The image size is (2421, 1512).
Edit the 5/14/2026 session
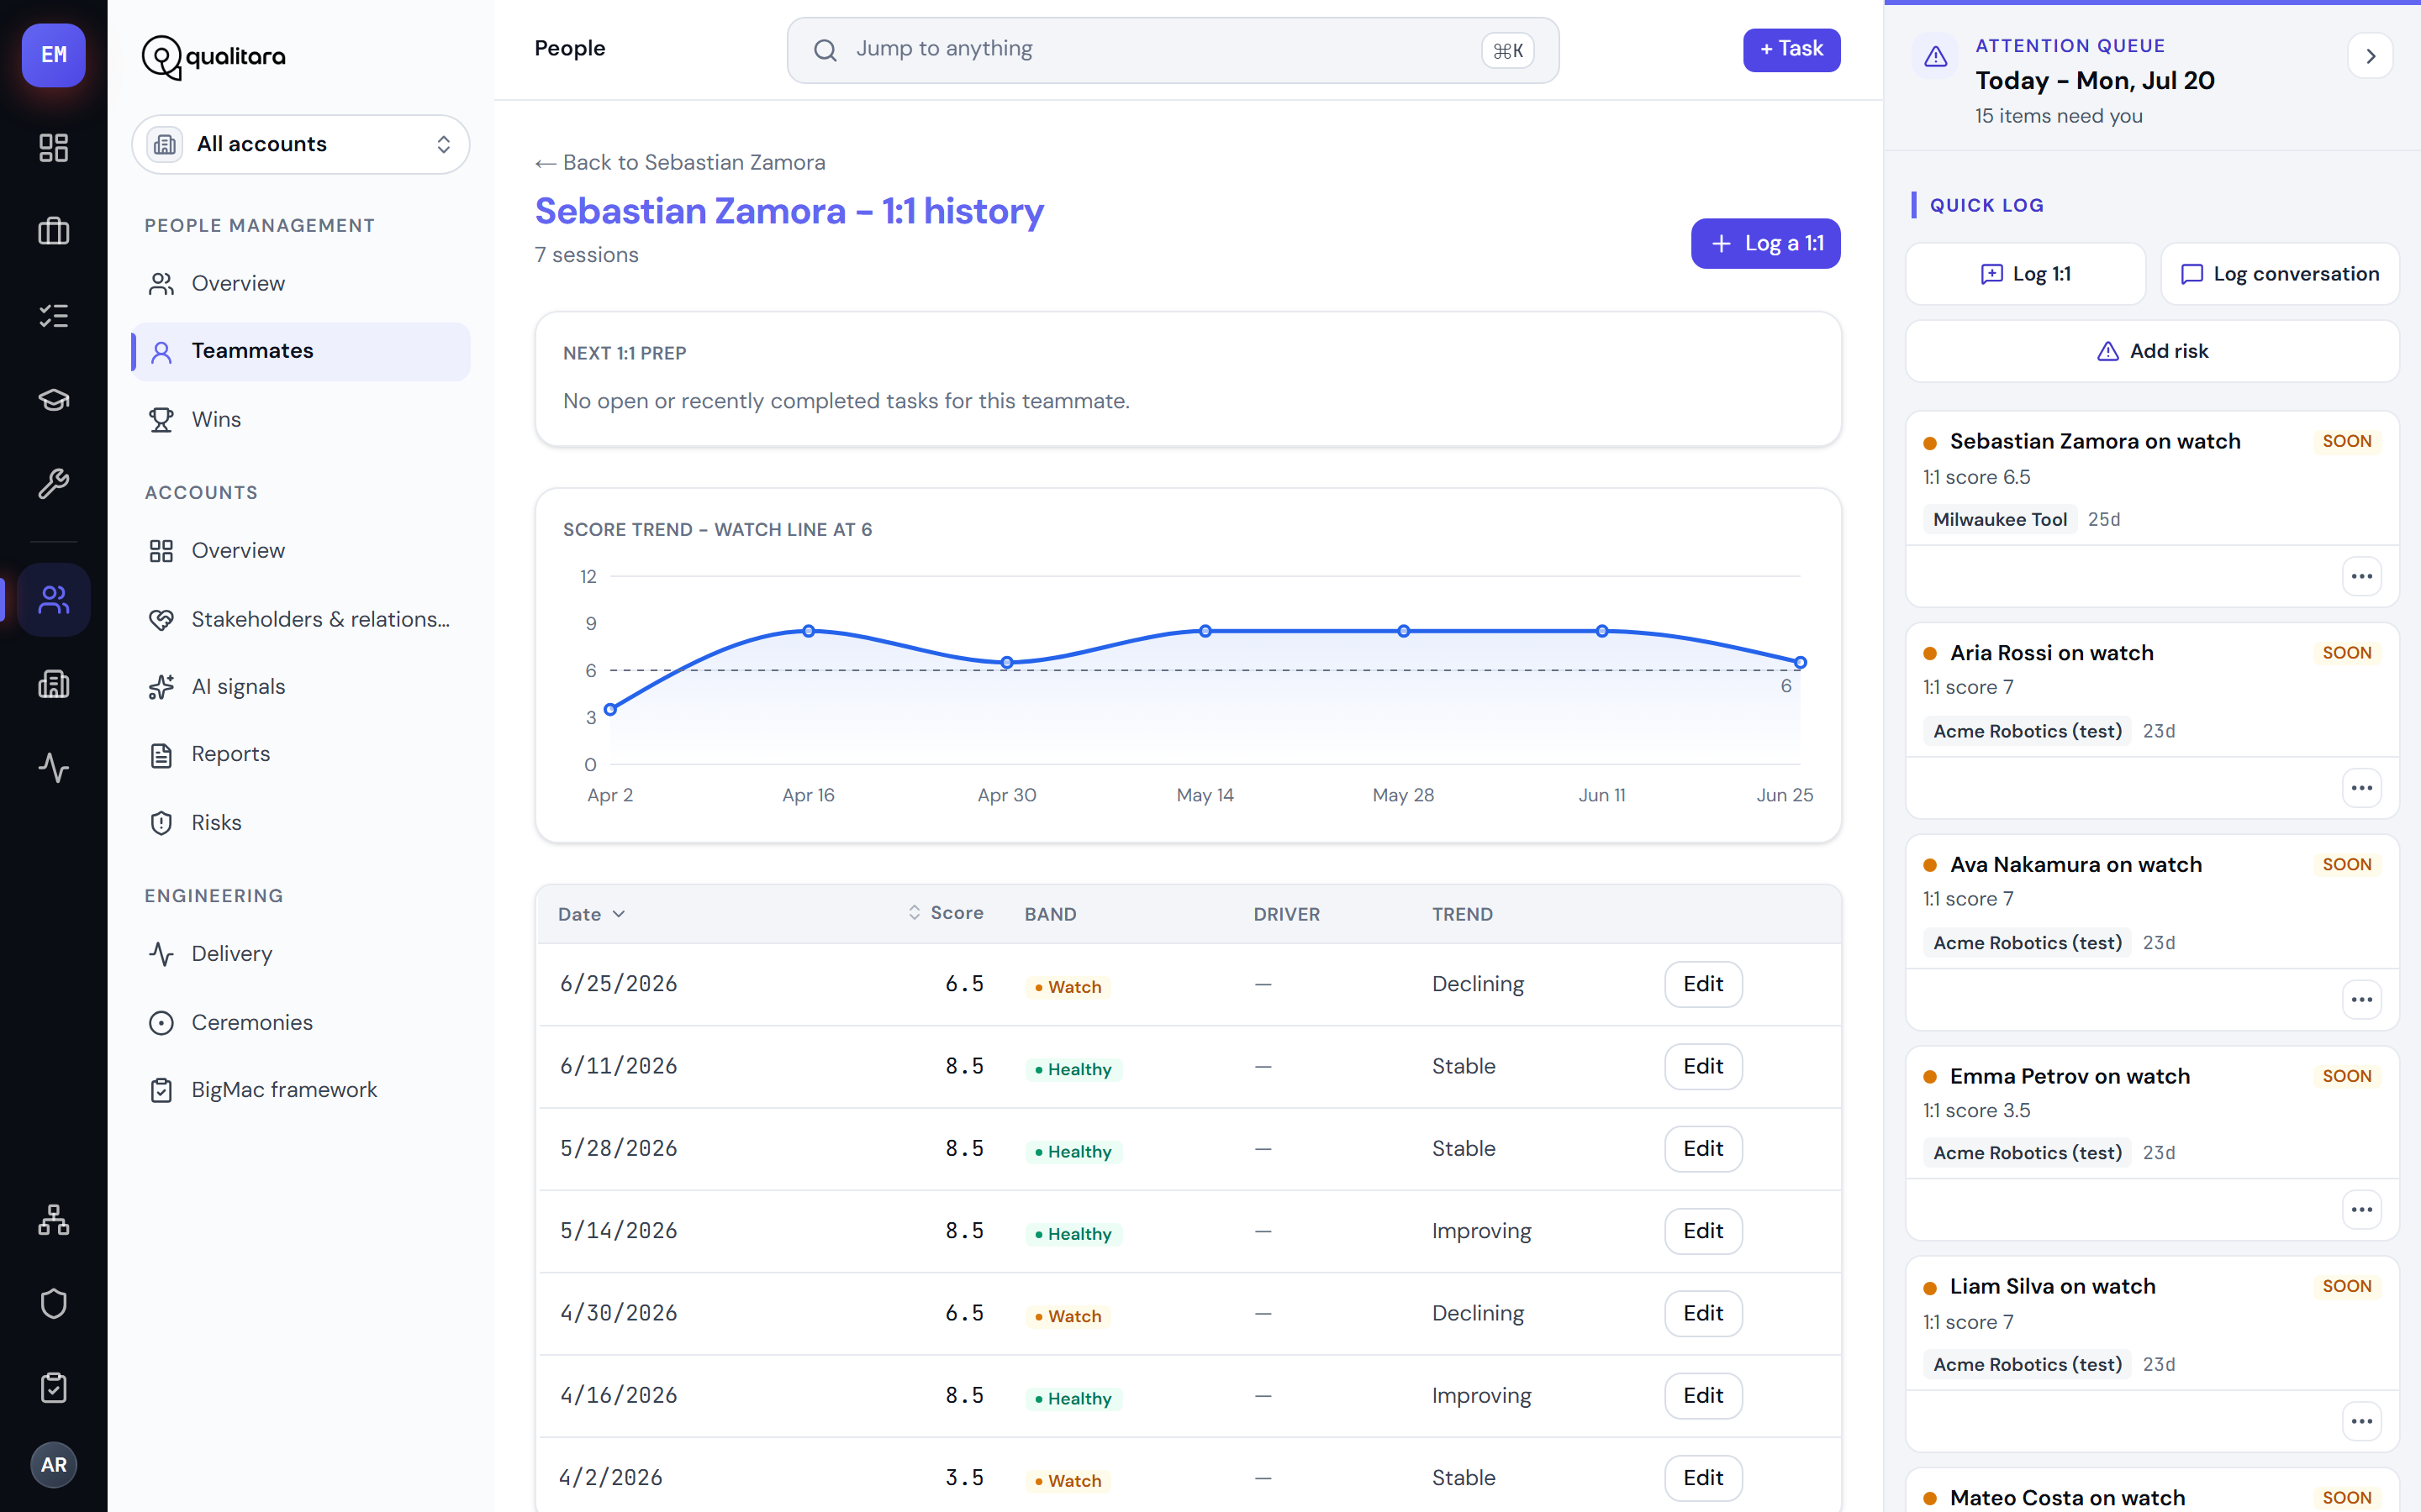click(1703, 1231)
